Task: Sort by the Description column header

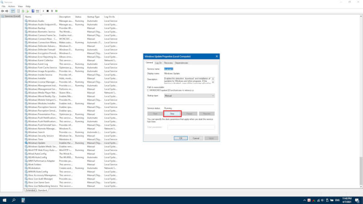Action: (66, 17)
